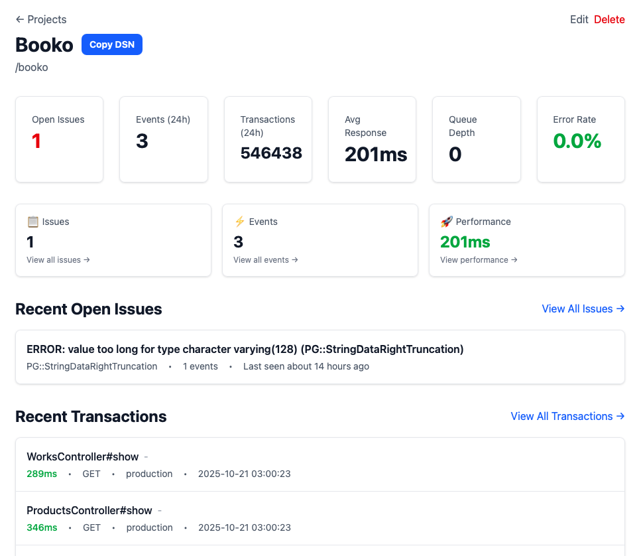
Task: Open the WorksController#show transaction
Action: pyautogui.click(x=83, y=456)
